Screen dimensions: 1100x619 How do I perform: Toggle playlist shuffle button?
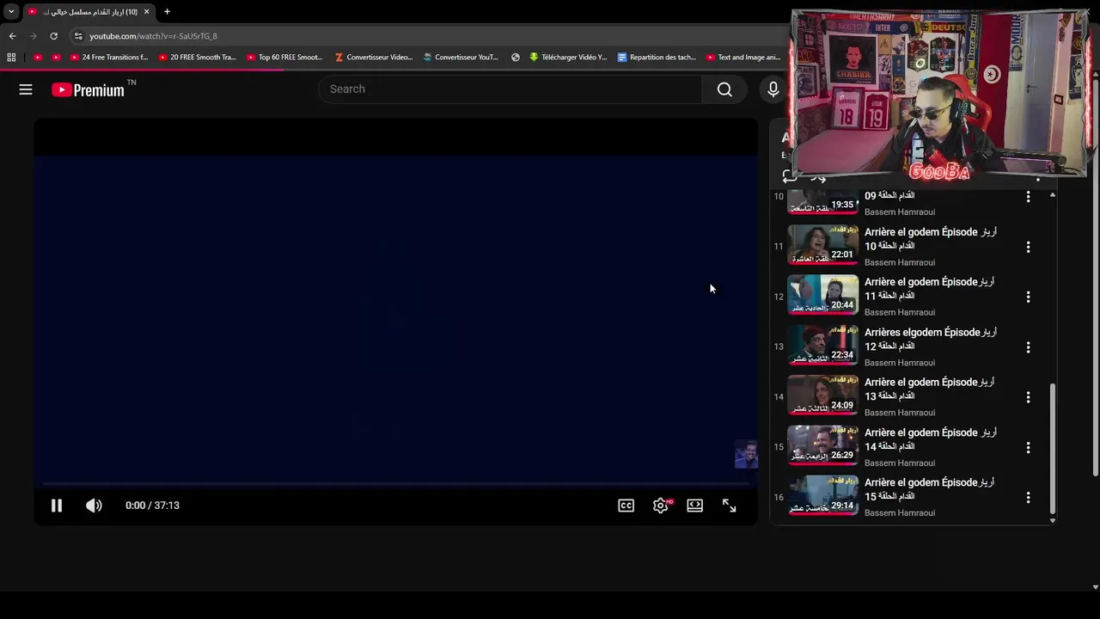[818, 178]
